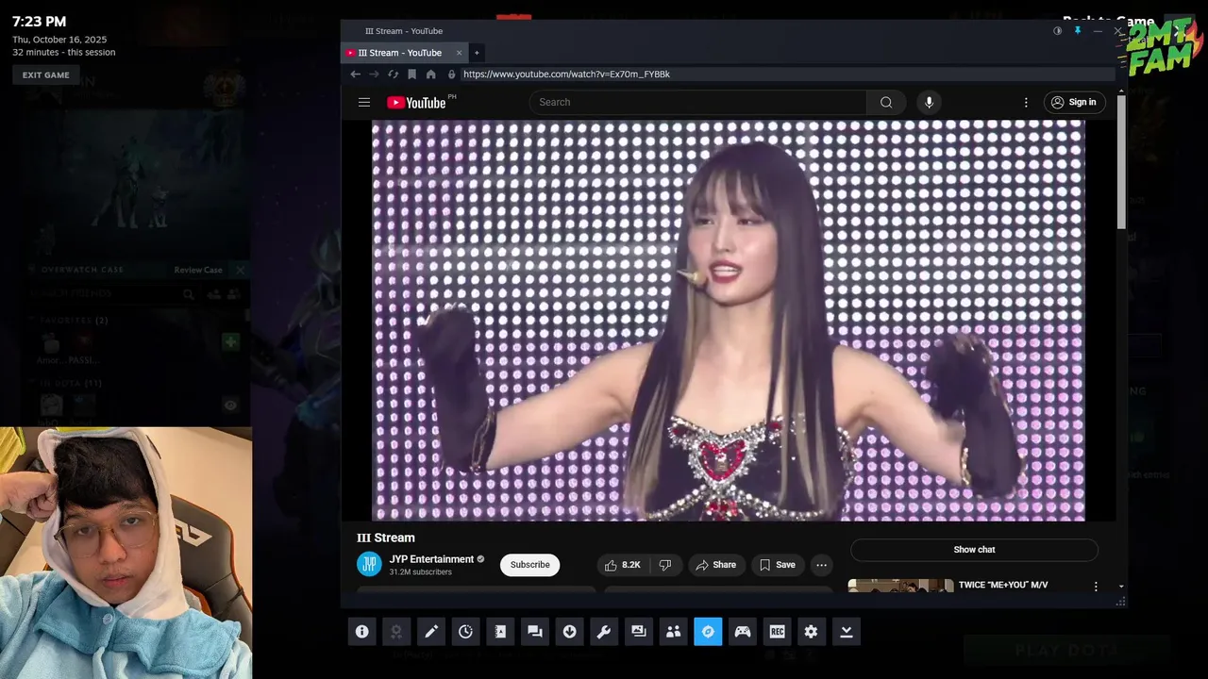Click the browser back arrow

pos(355,75)
